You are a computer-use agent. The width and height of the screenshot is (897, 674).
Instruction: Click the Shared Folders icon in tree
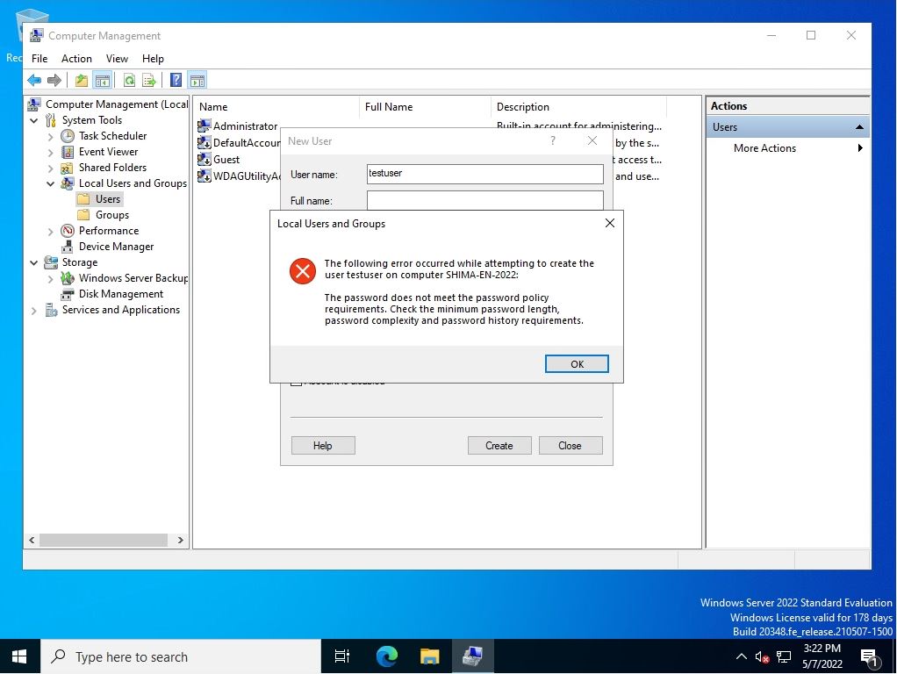pyautogui.click(x=68, y=168)
